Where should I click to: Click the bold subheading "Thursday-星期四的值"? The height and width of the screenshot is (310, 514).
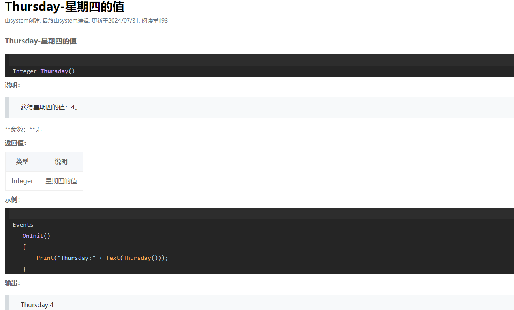click(41, 41)
